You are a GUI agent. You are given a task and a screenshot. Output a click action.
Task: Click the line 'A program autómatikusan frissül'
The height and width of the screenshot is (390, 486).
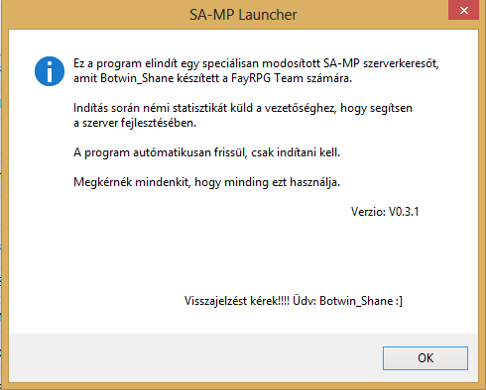pyautogui.click(x=206, y=152)
